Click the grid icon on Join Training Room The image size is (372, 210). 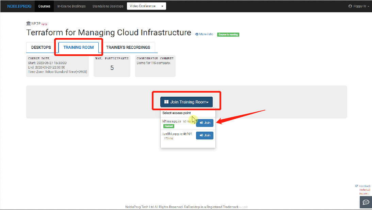pyautogui.click(x=166, y=102)
